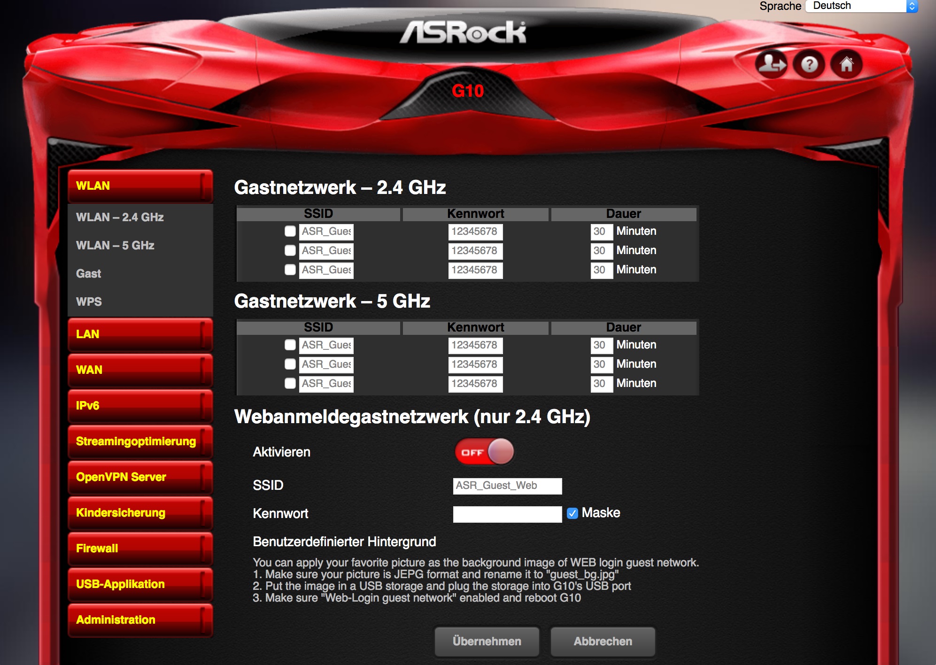
Task: Enable first 2.4 GHz guest SSID checkbox
Action: point(290,231)
